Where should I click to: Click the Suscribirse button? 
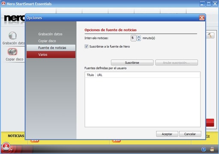132,62
